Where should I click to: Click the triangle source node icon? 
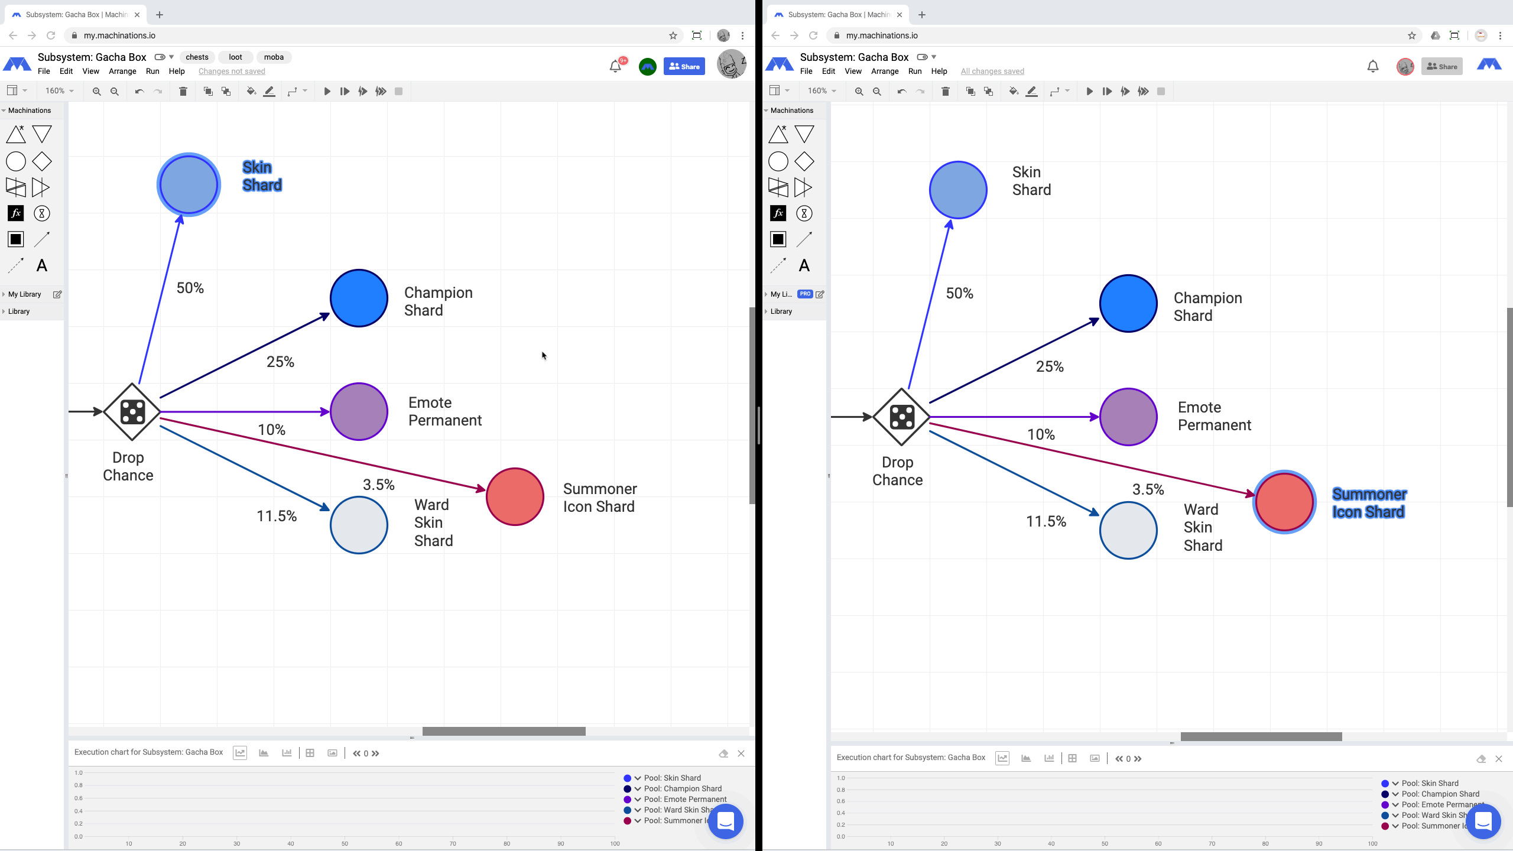[15, 134]
